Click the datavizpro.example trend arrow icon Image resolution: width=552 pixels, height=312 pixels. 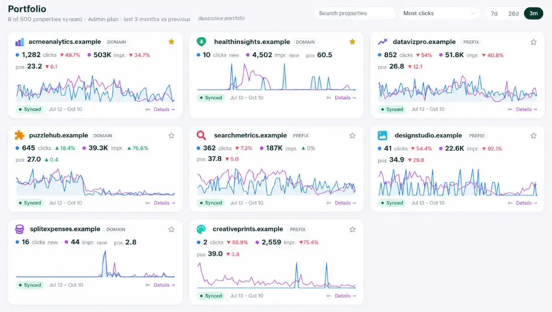pos(382,42)
